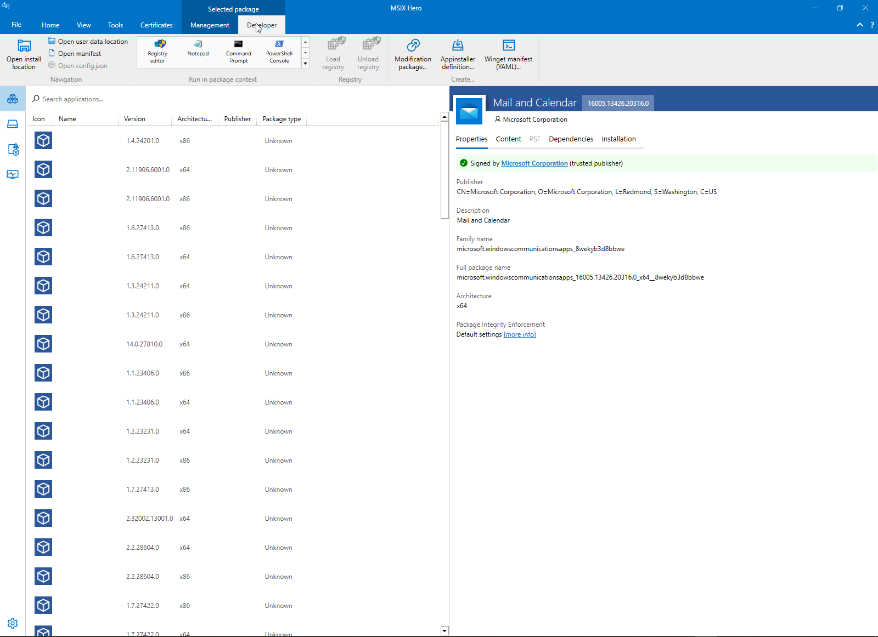Launch Registry editor in package context
This screenshot has width=878, height=637.
tap(157, 52)
